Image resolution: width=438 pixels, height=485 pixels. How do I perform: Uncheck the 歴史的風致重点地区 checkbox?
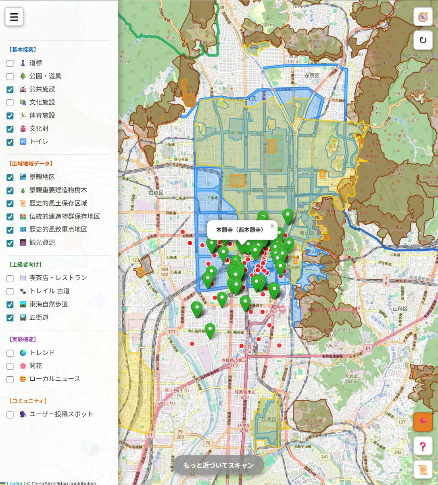point(10,230)
